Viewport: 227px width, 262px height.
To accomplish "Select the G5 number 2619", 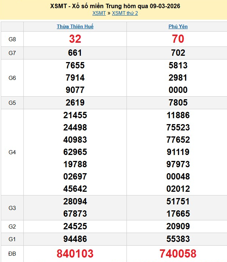I will pos(75,103).
